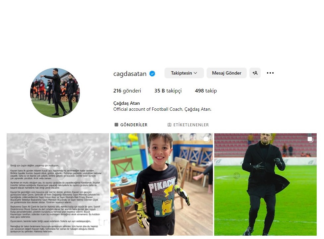Image resolution: width=324 pixels, height=239 pixels.
Task: Click carousel icon on the stadium photo
Action: tap(310, 140)
